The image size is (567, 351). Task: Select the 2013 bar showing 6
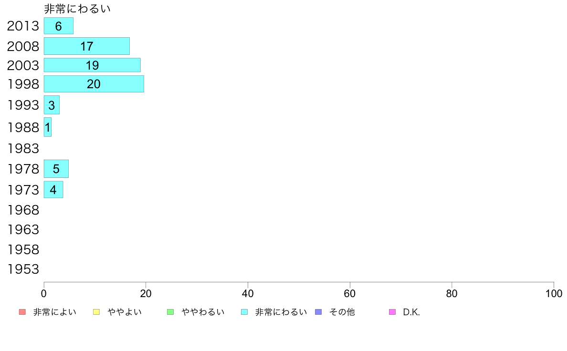tap(59, 26)
